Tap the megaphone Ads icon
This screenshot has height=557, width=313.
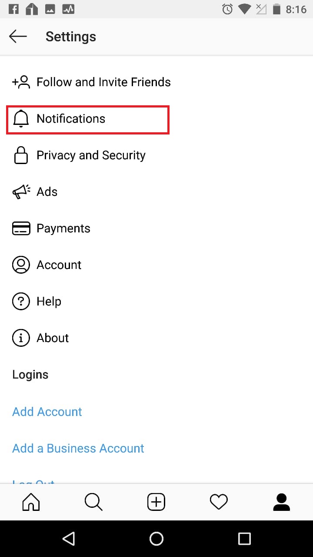pyautogui.click(x=21, y=192)
